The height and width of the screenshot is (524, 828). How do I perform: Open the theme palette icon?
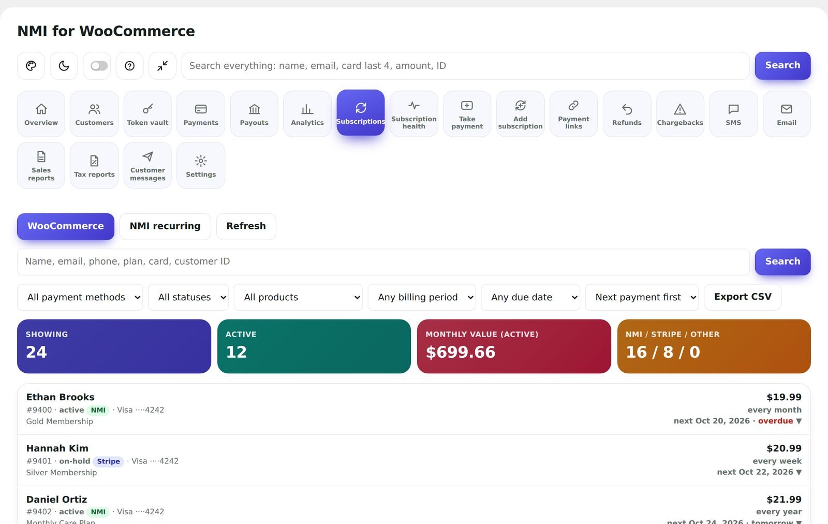[31, 66]
